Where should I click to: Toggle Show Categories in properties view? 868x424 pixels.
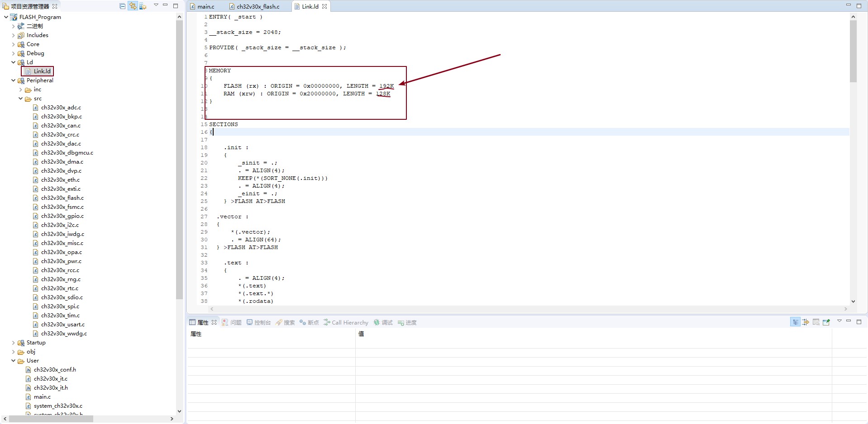[795, 322]
